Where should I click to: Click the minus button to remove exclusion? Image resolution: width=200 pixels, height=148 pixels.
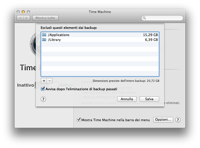pyautogui.click(x=49, y=81)
